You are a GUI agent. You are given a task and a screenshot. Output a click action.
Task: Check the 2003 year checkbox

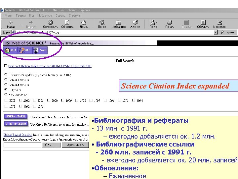(6, 100)
